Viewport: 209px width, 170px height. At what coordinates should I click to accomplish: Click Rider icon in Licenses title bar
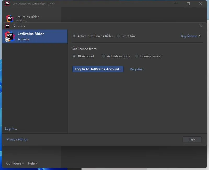coord(7,26)
